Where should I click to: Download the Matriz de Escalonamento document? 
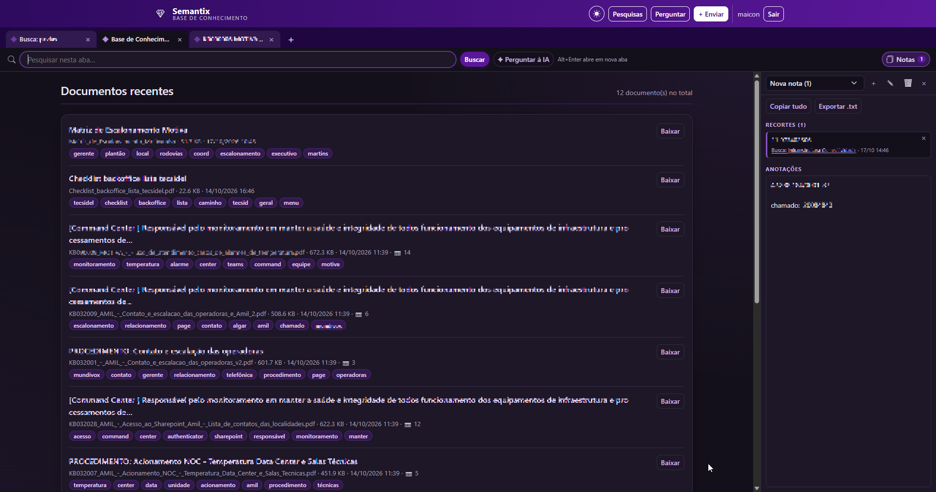pyautogui.click(x=670, y=131)
